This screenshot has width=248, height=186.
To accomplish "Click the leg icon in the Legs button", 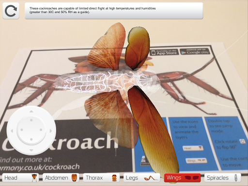I will click(x=151, y=178).
